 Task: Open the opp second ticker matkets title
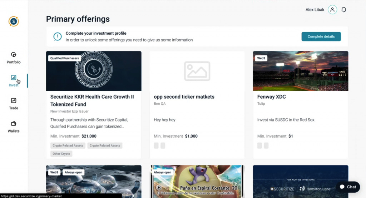tap(184, 96)
